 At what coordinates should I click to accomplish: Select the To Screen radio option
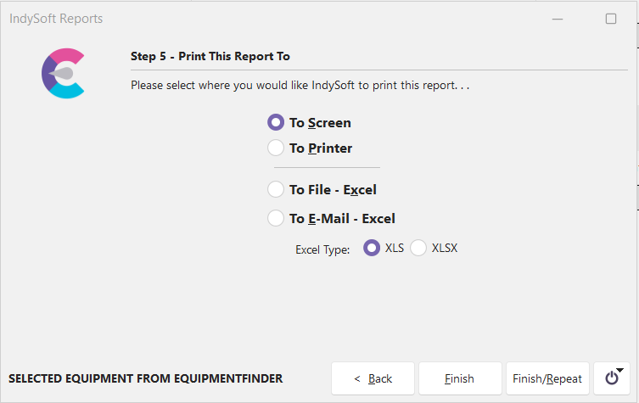click(x=276, y=122)
